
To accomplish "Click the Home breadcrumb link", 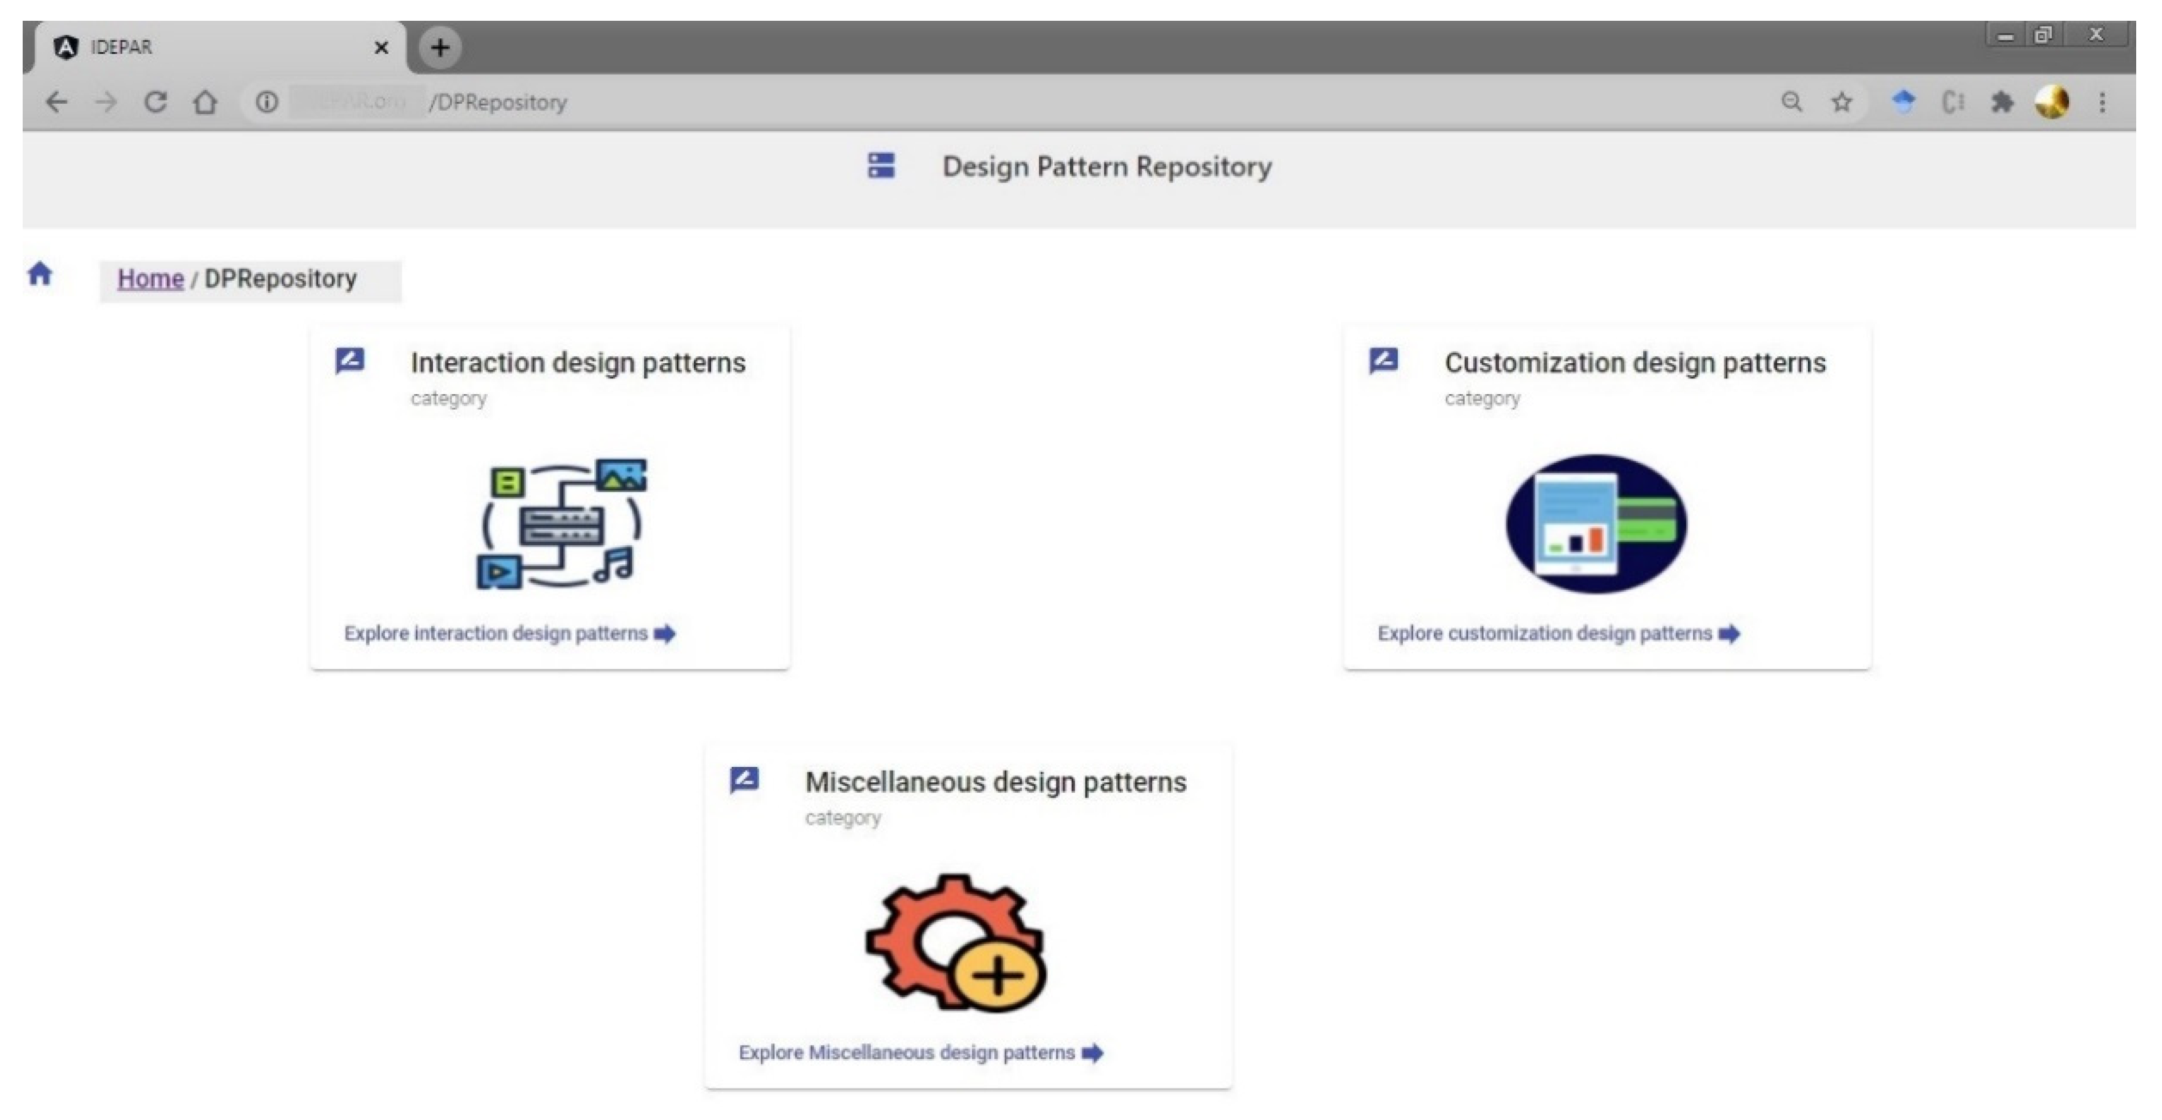I will tap(150, 278).
